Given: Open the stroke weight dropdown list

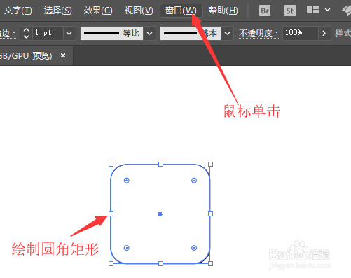Looking at the screenshot, I should (69, 34).
